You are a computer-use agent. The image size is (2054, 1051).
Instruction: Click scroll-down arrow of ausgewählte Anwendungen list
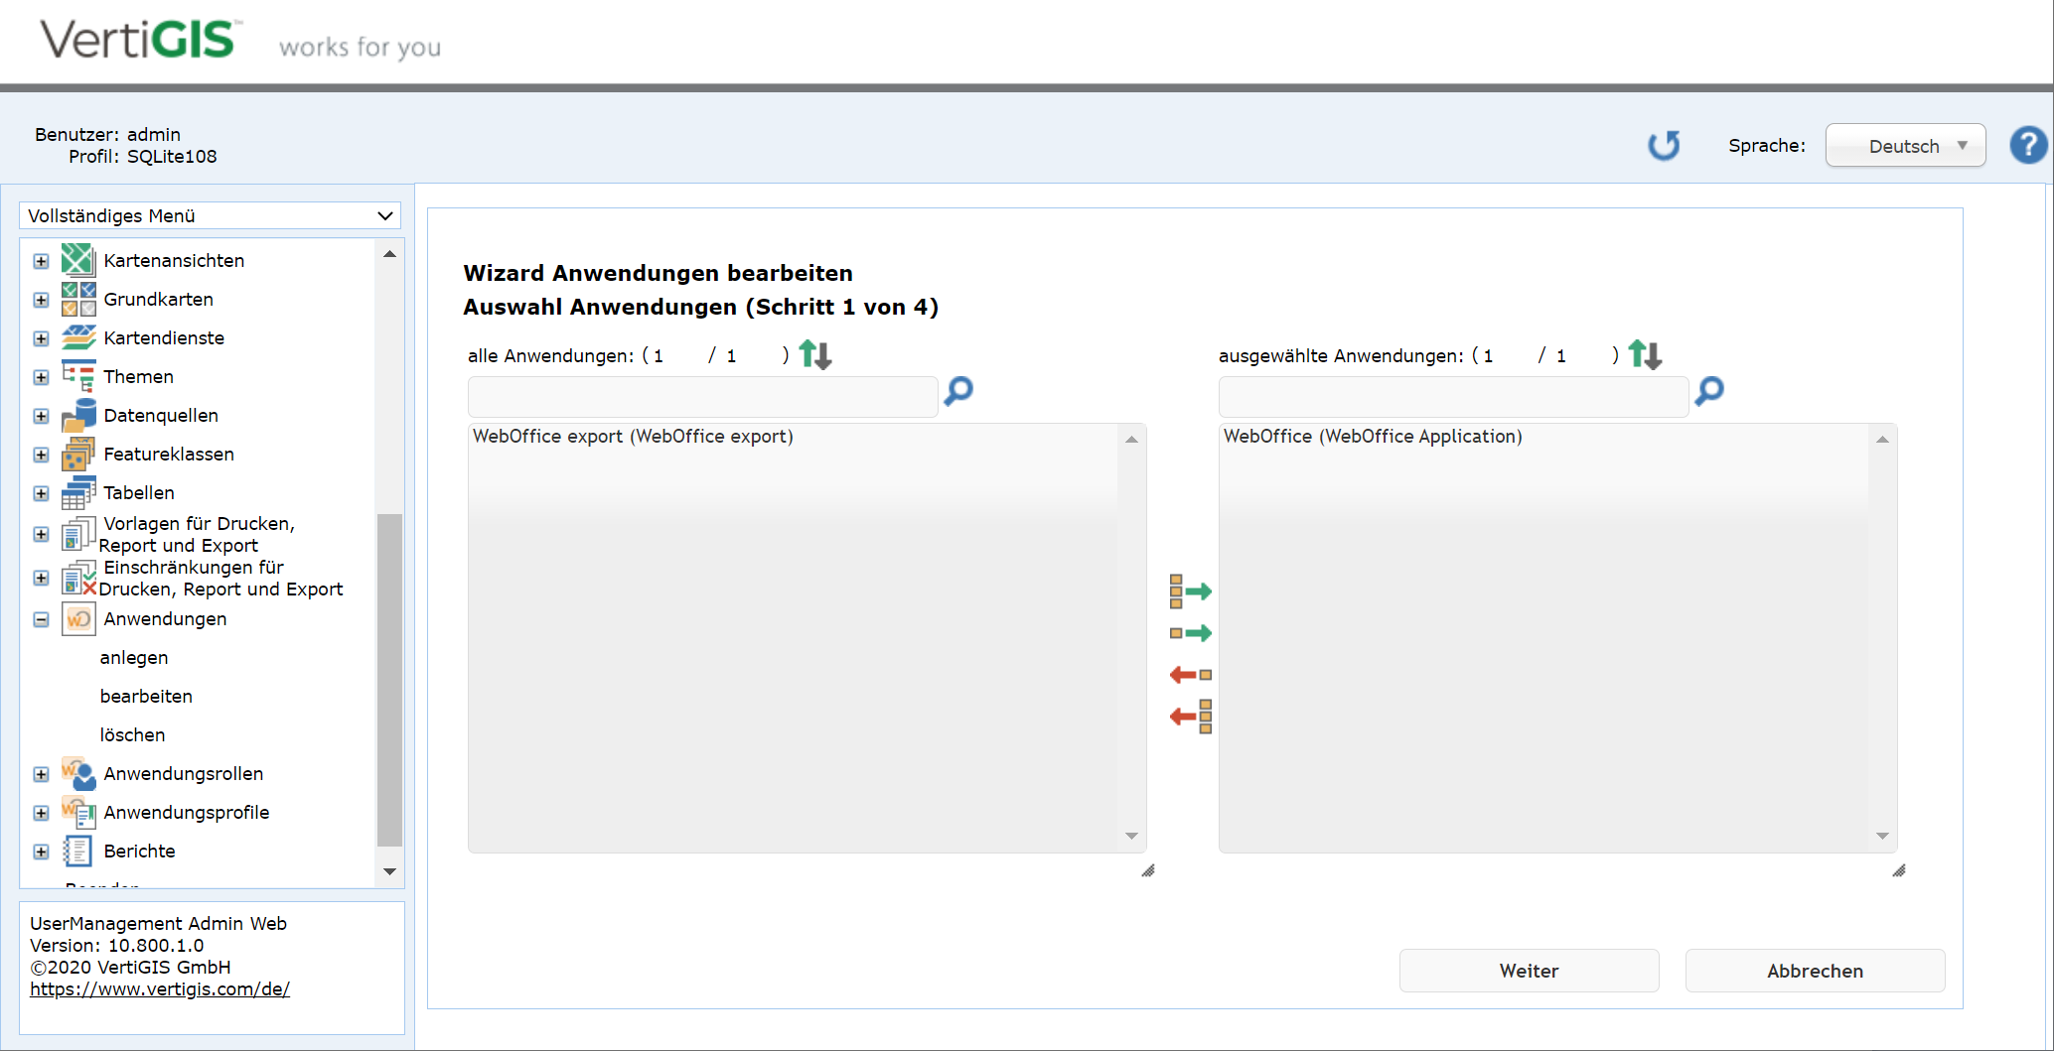1882,836
